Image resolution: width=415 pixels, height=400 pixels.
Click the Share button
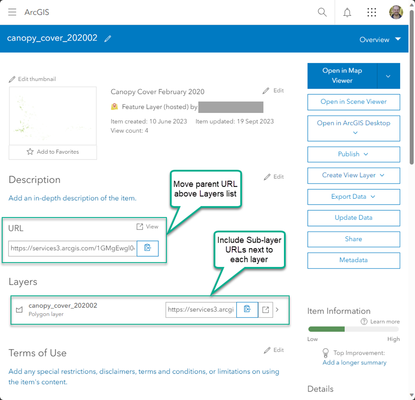354,239
